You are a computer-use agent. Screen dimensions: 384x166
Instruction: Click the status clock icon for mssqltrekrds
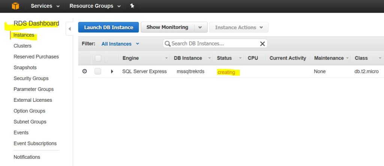pyautogui.click(x=85, y=71)
